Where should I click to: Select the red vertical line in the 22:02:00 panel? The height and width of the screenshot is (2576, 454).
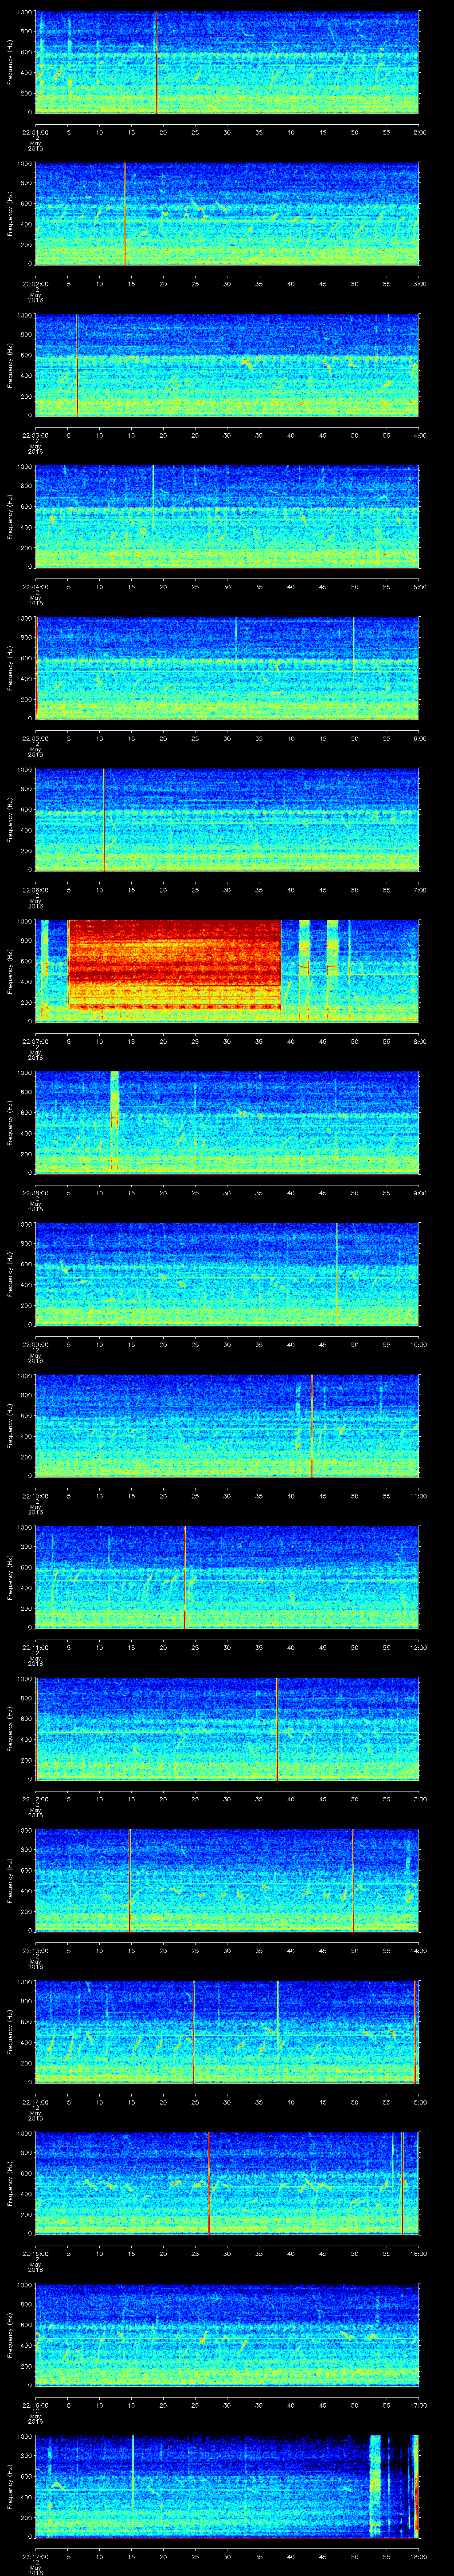pos(125,214)
